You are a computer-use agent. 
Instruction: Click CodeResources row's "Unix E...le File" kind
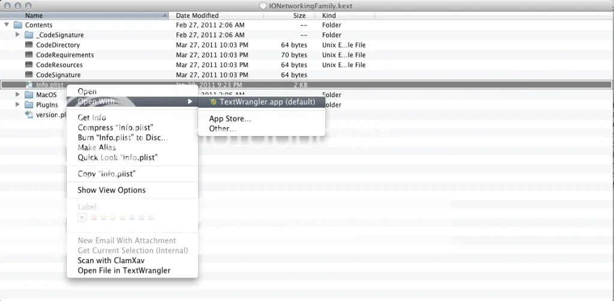click(344, 65)
